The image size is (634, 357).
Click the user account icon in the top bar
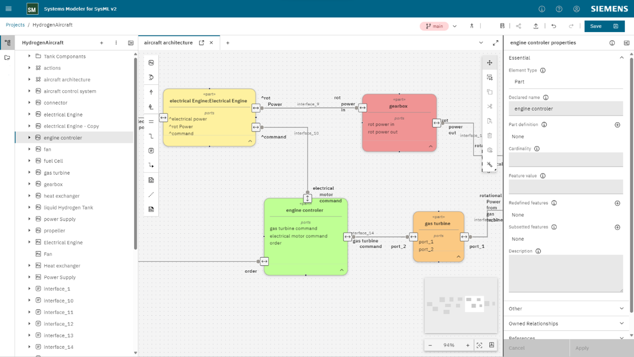tap(576, 9)
